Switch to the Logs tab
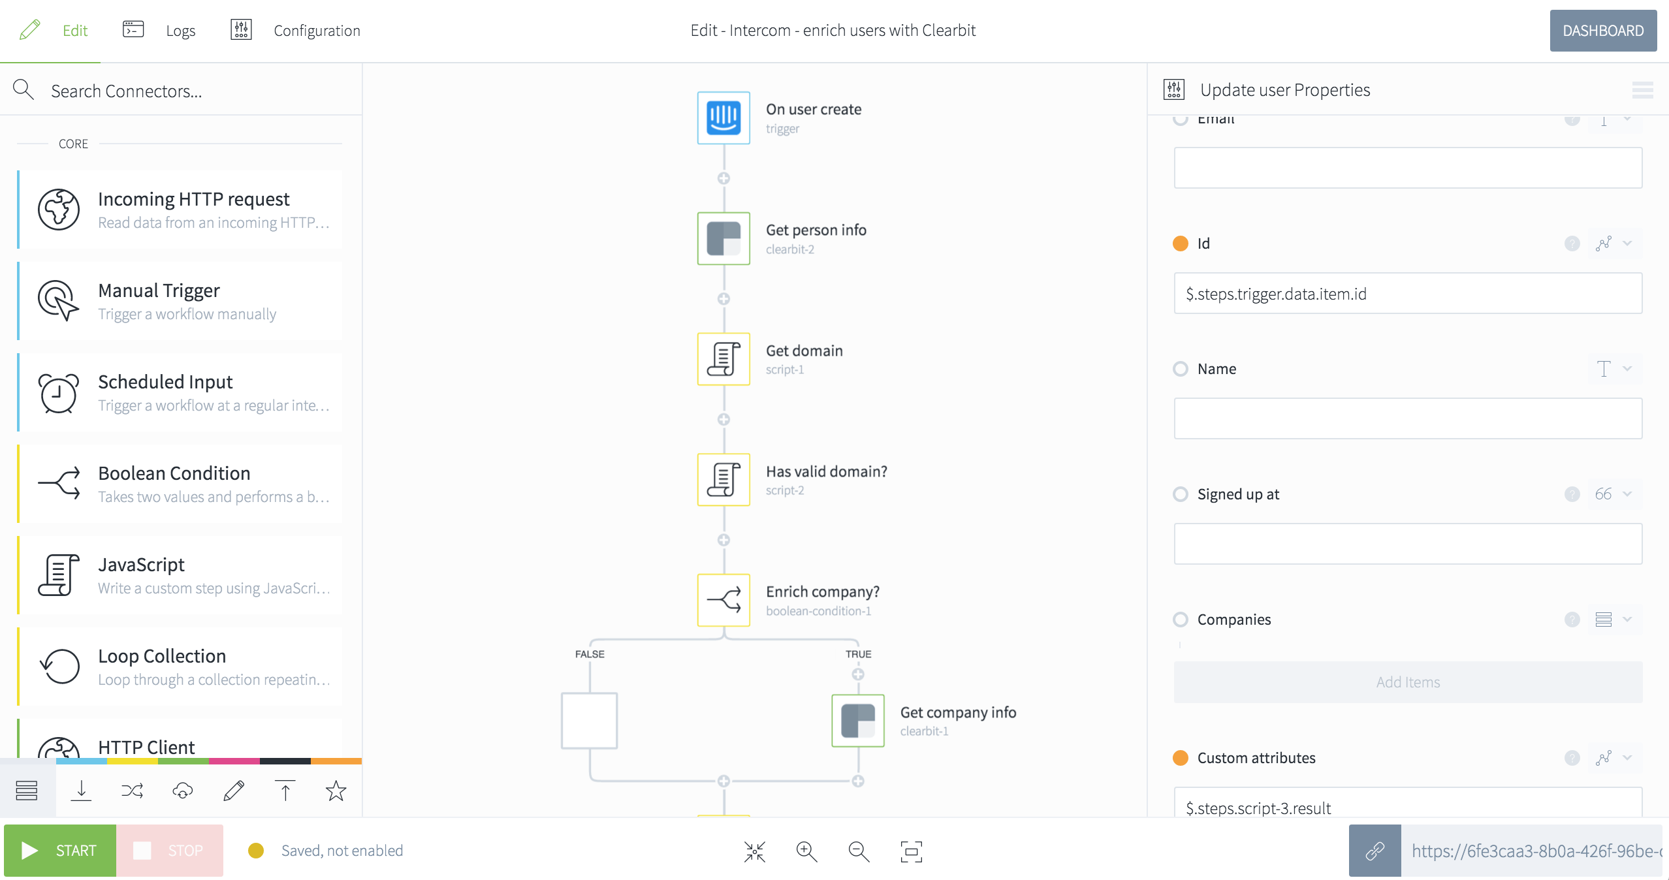The height and width of the screenshot is (880, 1669). pos(180,31)
